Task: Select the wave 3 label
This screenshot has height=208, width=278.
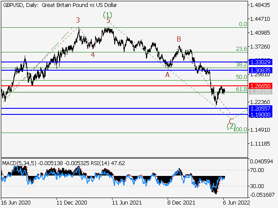Action: click(x=78, y=20)
